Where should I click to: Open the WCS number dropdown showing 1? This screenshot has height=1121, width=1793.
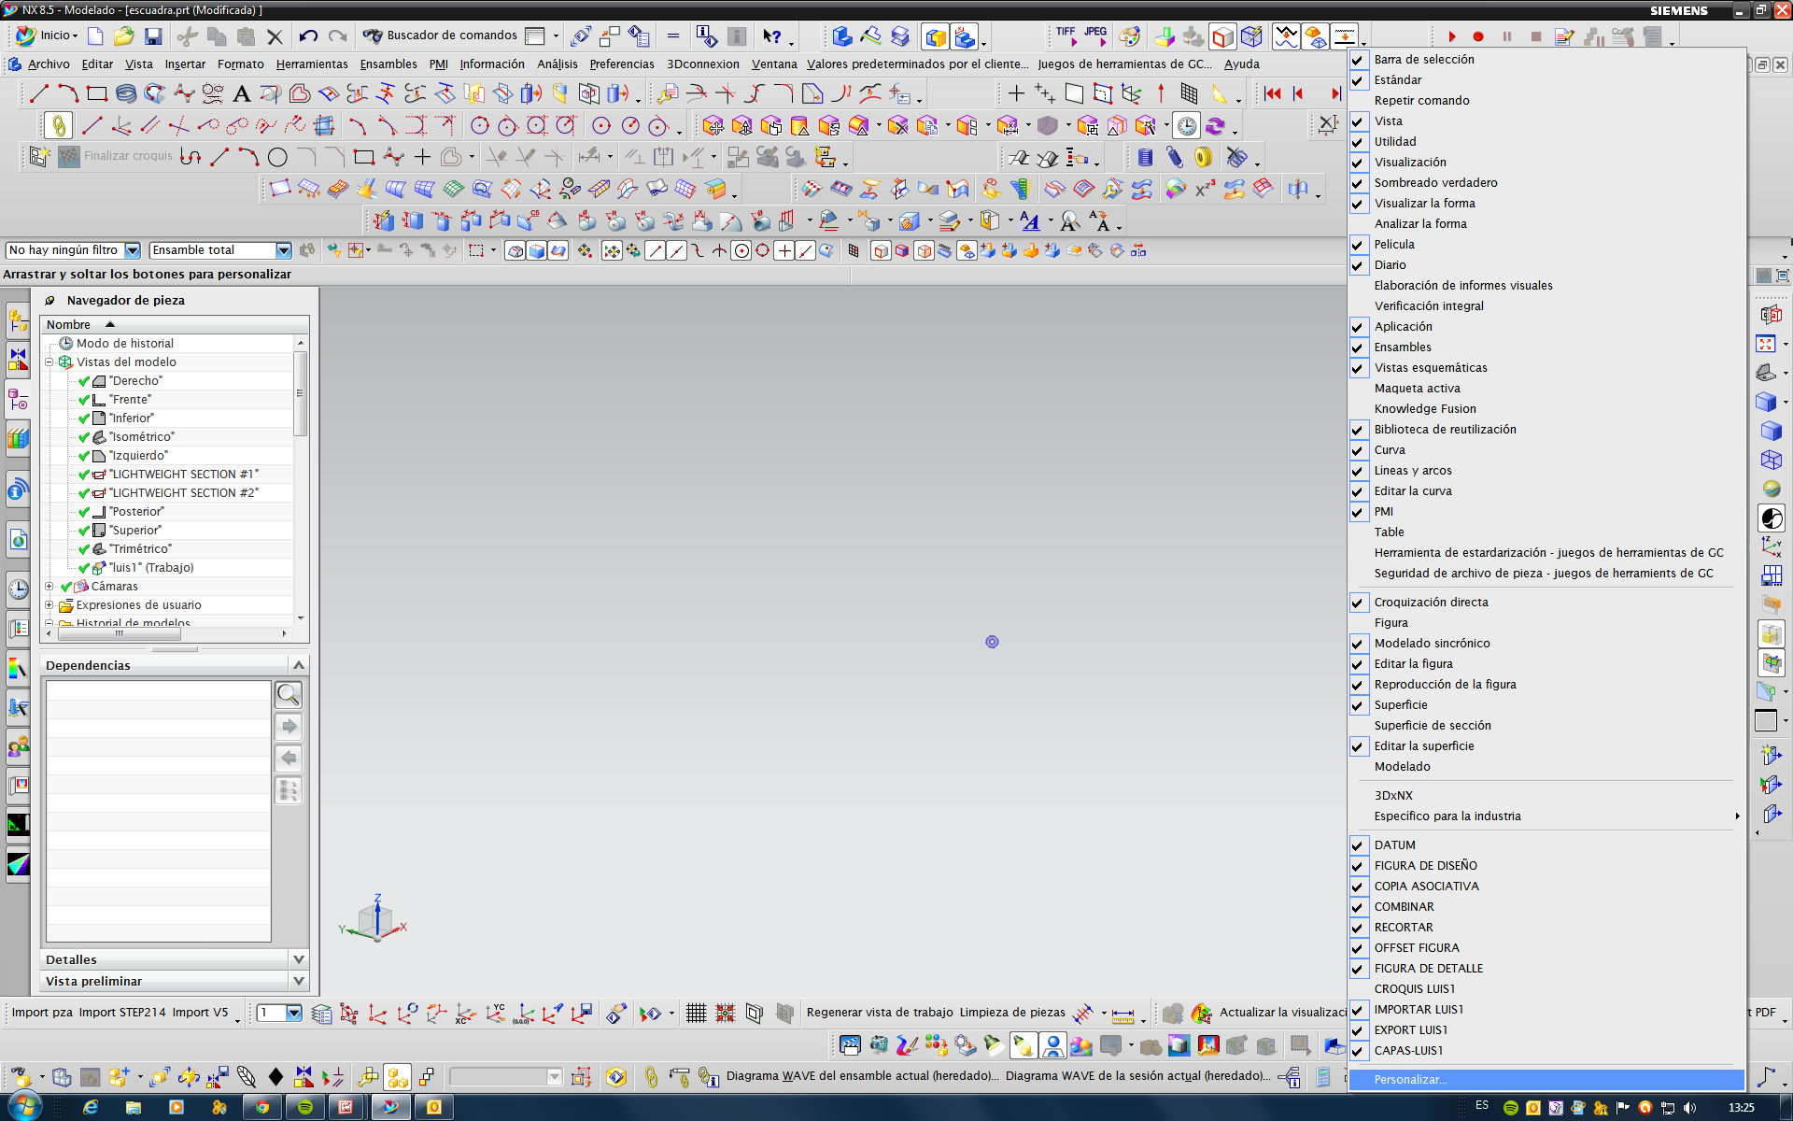294,1013
